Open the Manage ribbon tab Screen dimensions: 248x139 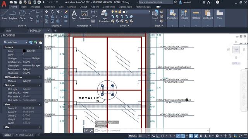[x=71, y=7]
